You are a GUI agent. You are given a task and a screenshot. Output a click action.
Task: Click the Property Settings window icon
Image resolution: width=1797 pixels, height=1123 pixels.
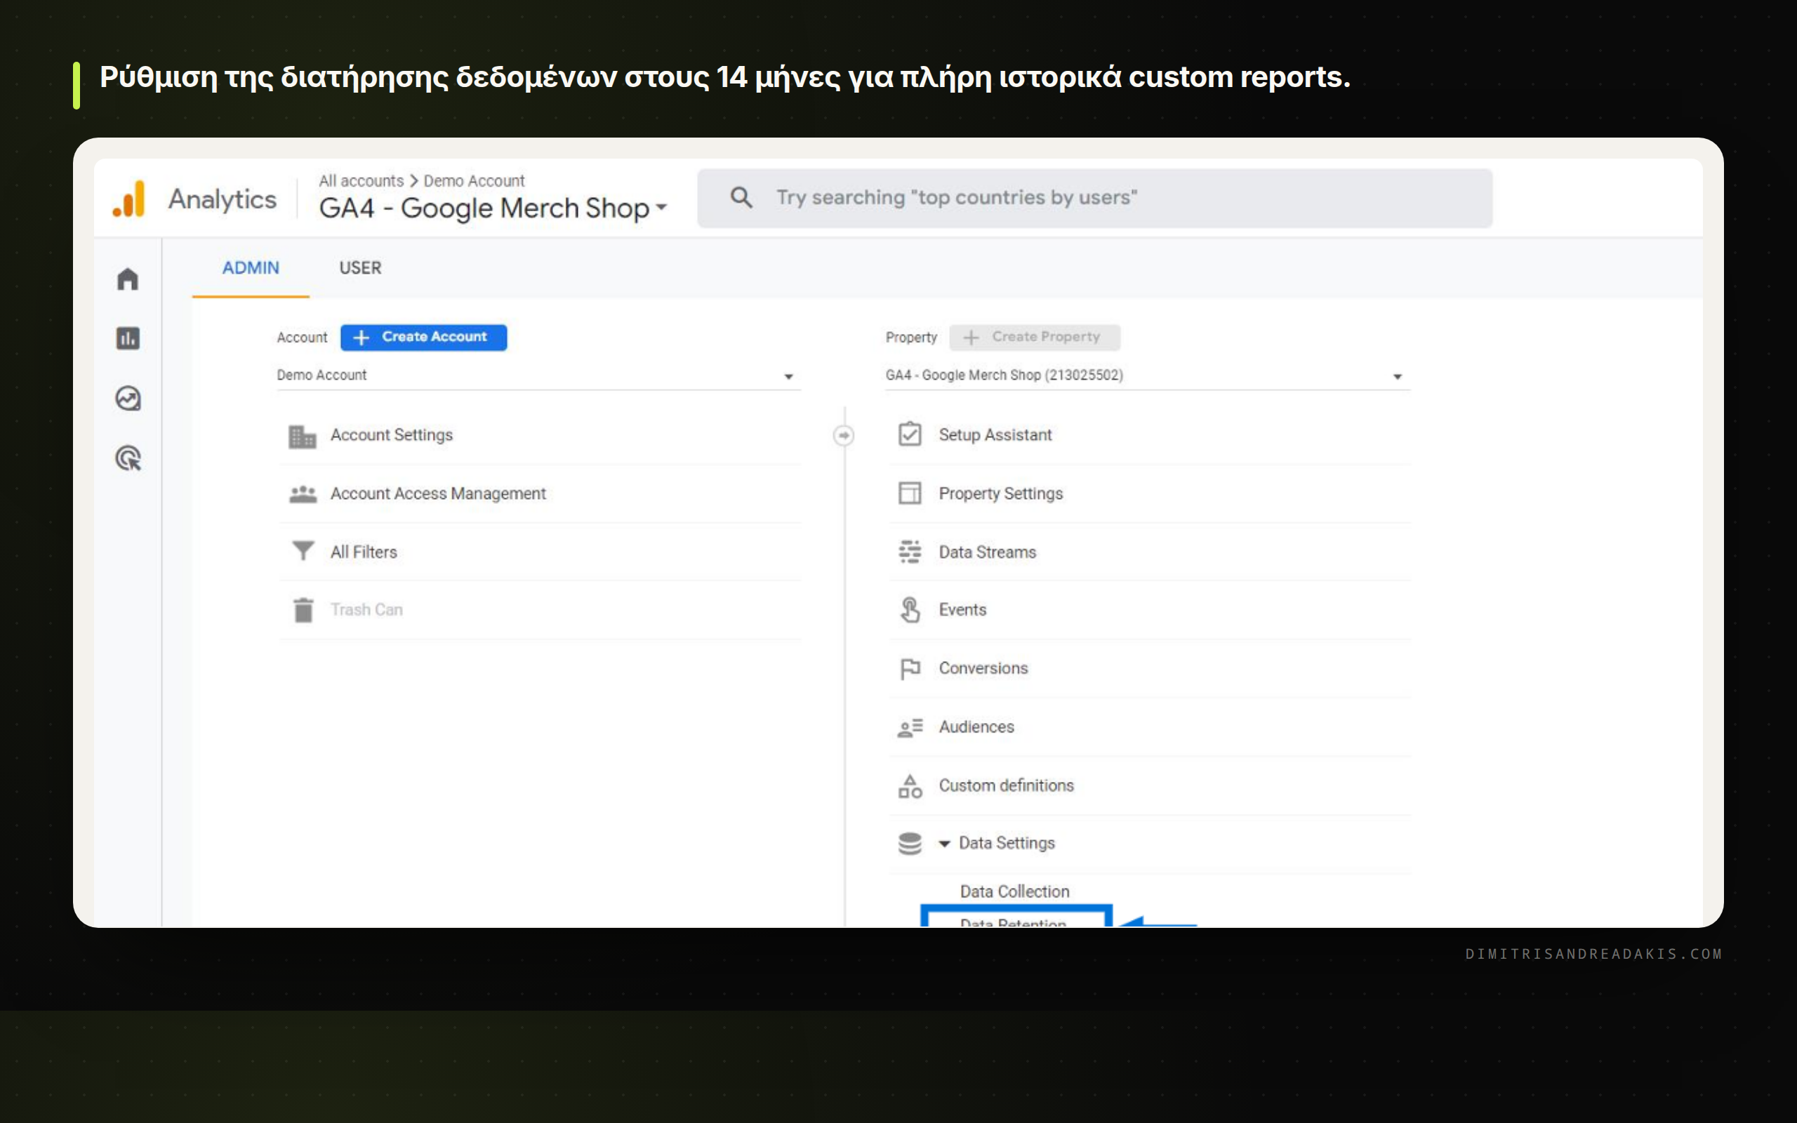click(910, 493)
